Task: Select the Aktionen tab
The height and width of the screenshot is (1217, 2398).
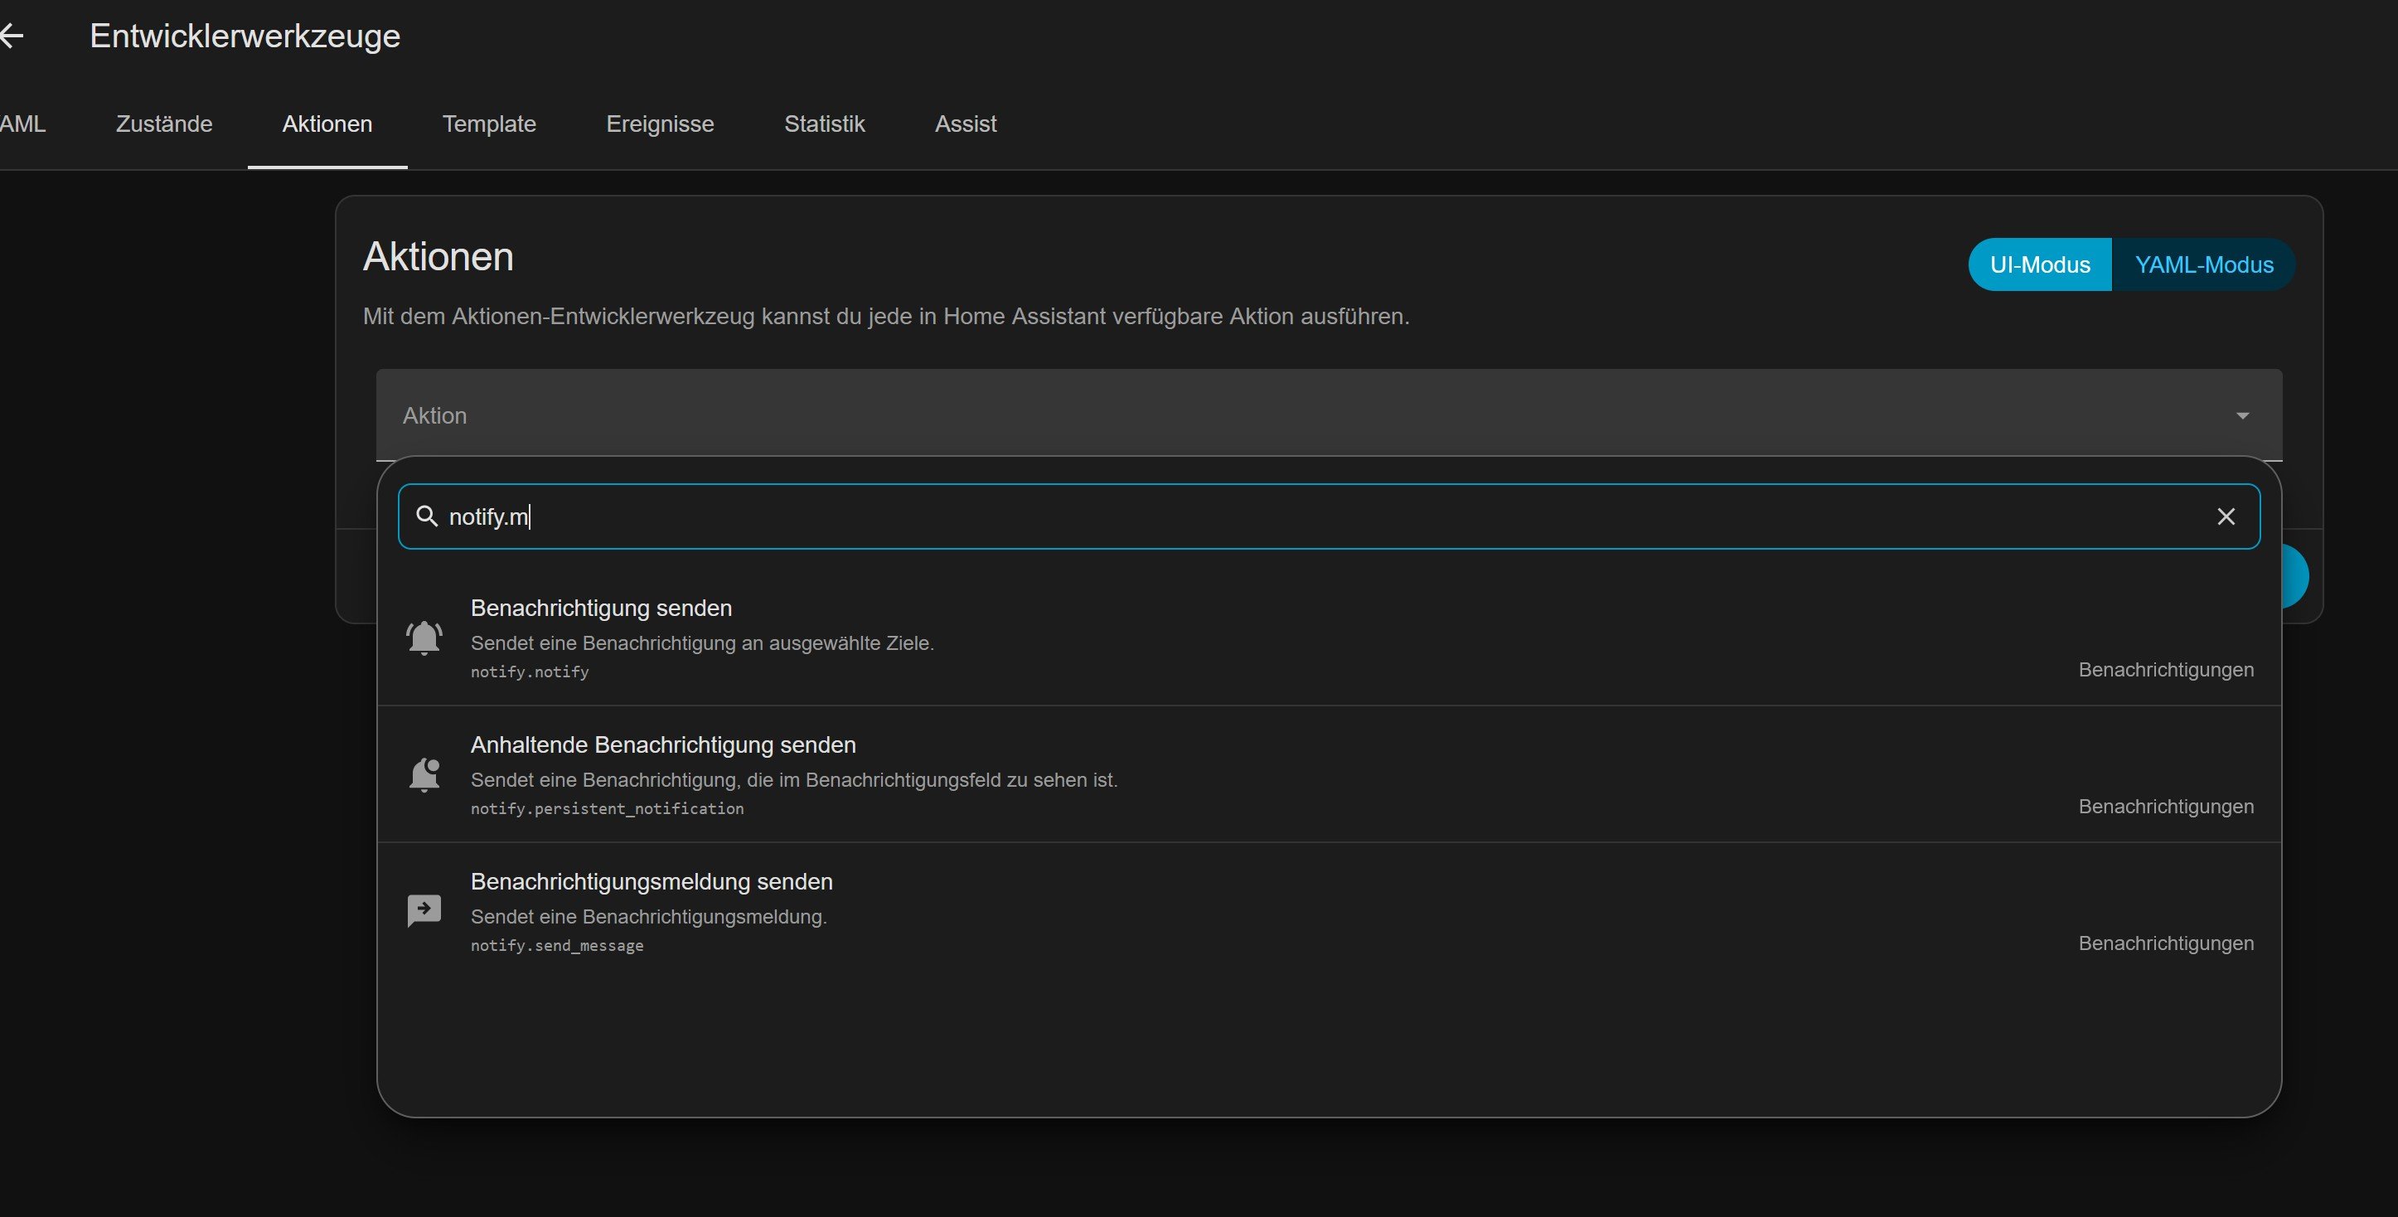Action: coord(327,124)
